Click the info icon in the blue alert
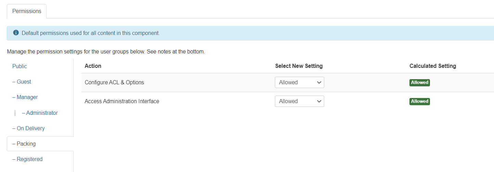The height and width of the screenshot is (172, 494). click(x=16, y=33)
